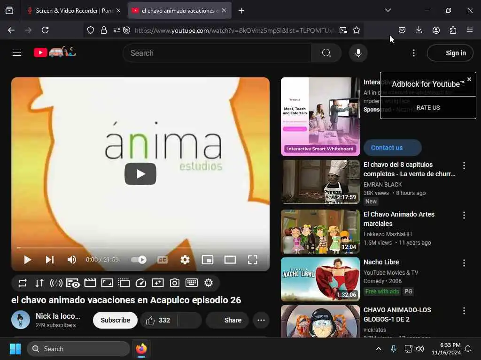Enable miniplayer mode in the video controls
The width and height of the screenshot is (481, 360).
[208, 260]
